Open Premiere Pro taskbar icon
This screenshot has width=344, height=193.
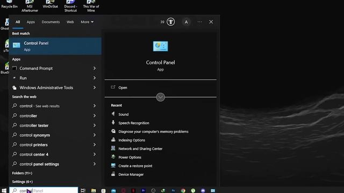(x=144, y=191)
